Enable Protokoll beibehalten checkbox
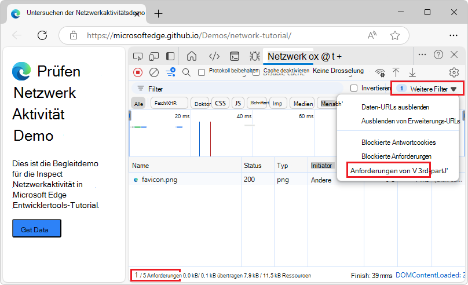Viewport: 468px width, 285px height. (x=202, y=72)
